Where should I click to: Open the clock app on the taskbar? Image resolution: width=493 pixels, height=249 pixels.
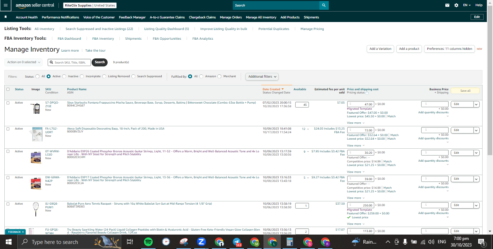[166, 242]
